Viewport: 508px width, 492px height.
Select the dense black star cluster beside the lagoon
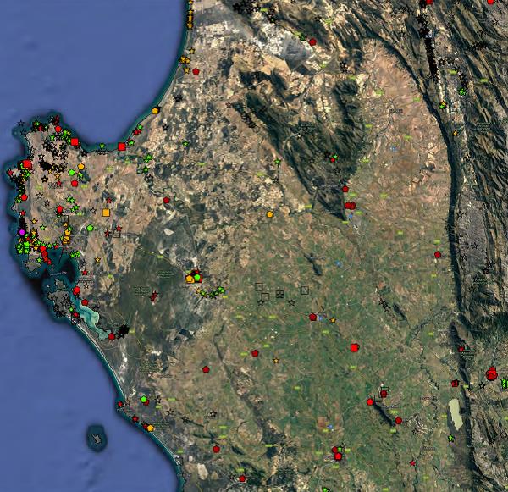[124, 329]
